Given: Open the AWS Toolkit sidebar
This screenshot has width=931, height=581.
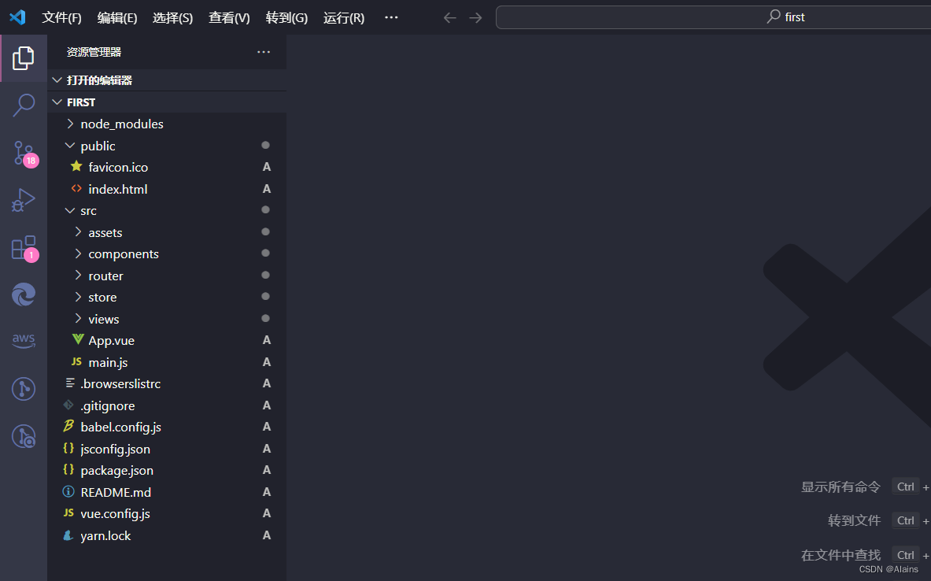Looking at the screenshot, I should pos(23,340).
